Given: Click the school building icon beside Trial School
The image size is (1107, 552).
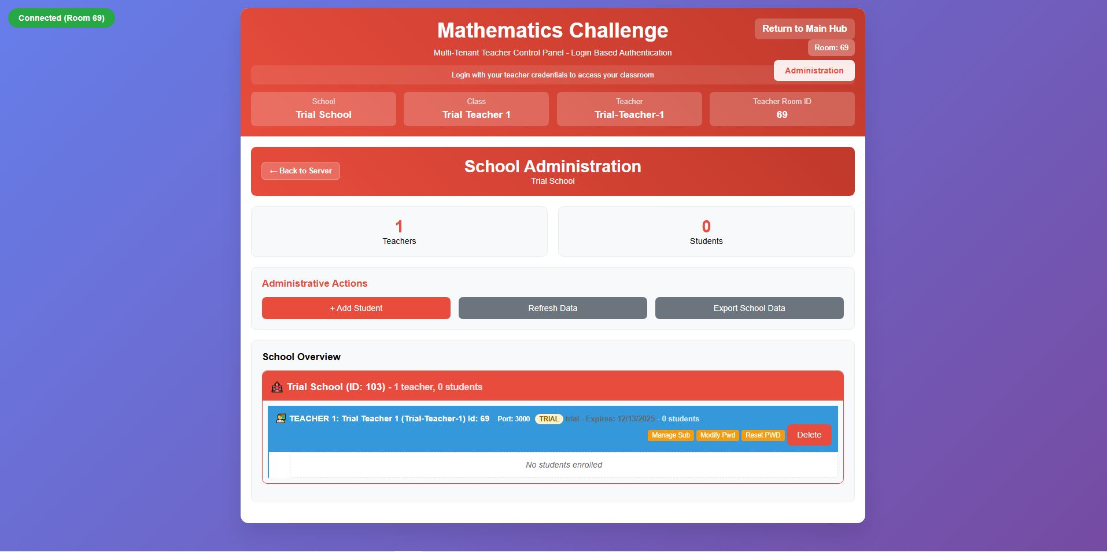Looking at the screenshot, I should pyautogui.click(x=277, y=387).
